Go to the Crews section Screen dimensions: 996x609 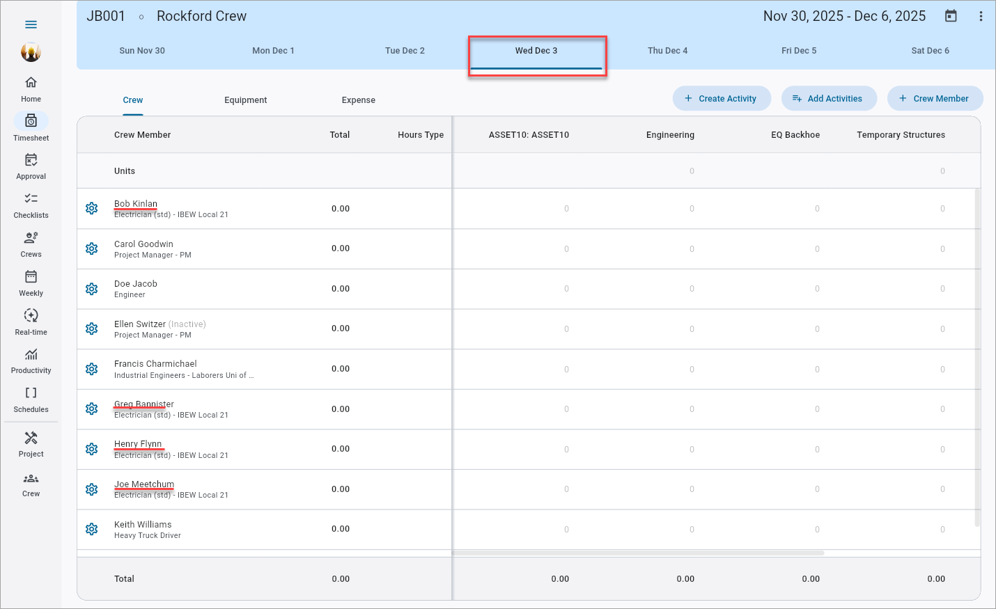click(x=31, y=243)
